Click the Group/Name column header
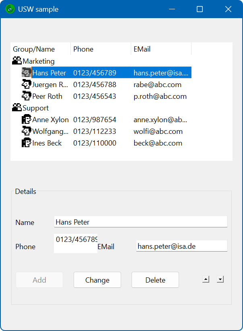Viewport: 243px width, 331px height. (40, 49)
